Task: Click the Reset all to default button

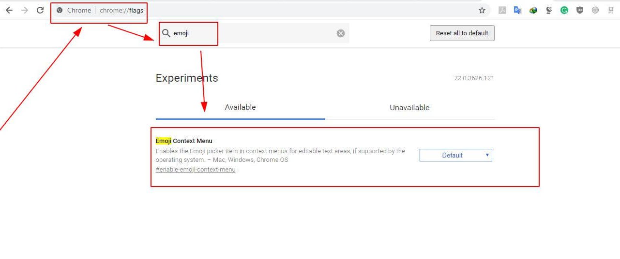Action: click(462, 33)
